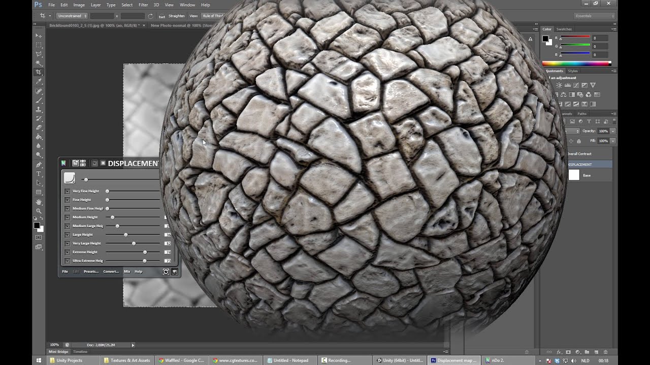The width and height of the screenshot is (650, 365).
Task: Click the nDo Presets... button
Action: 91,272
